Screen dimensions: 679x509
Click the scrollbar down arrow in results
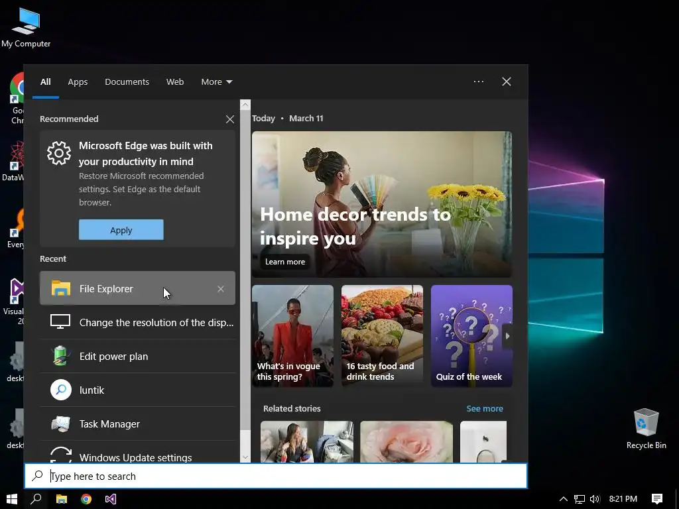[x=245, y=457]
